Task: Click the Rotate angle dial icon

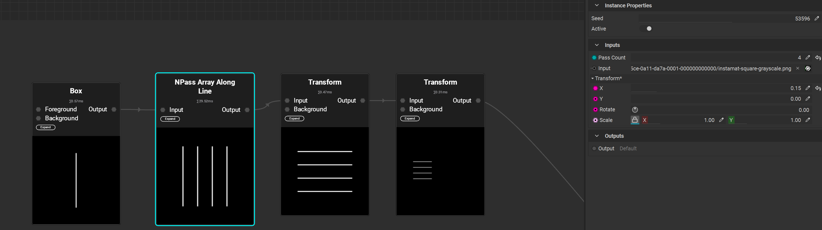Action: coord(635,110)
